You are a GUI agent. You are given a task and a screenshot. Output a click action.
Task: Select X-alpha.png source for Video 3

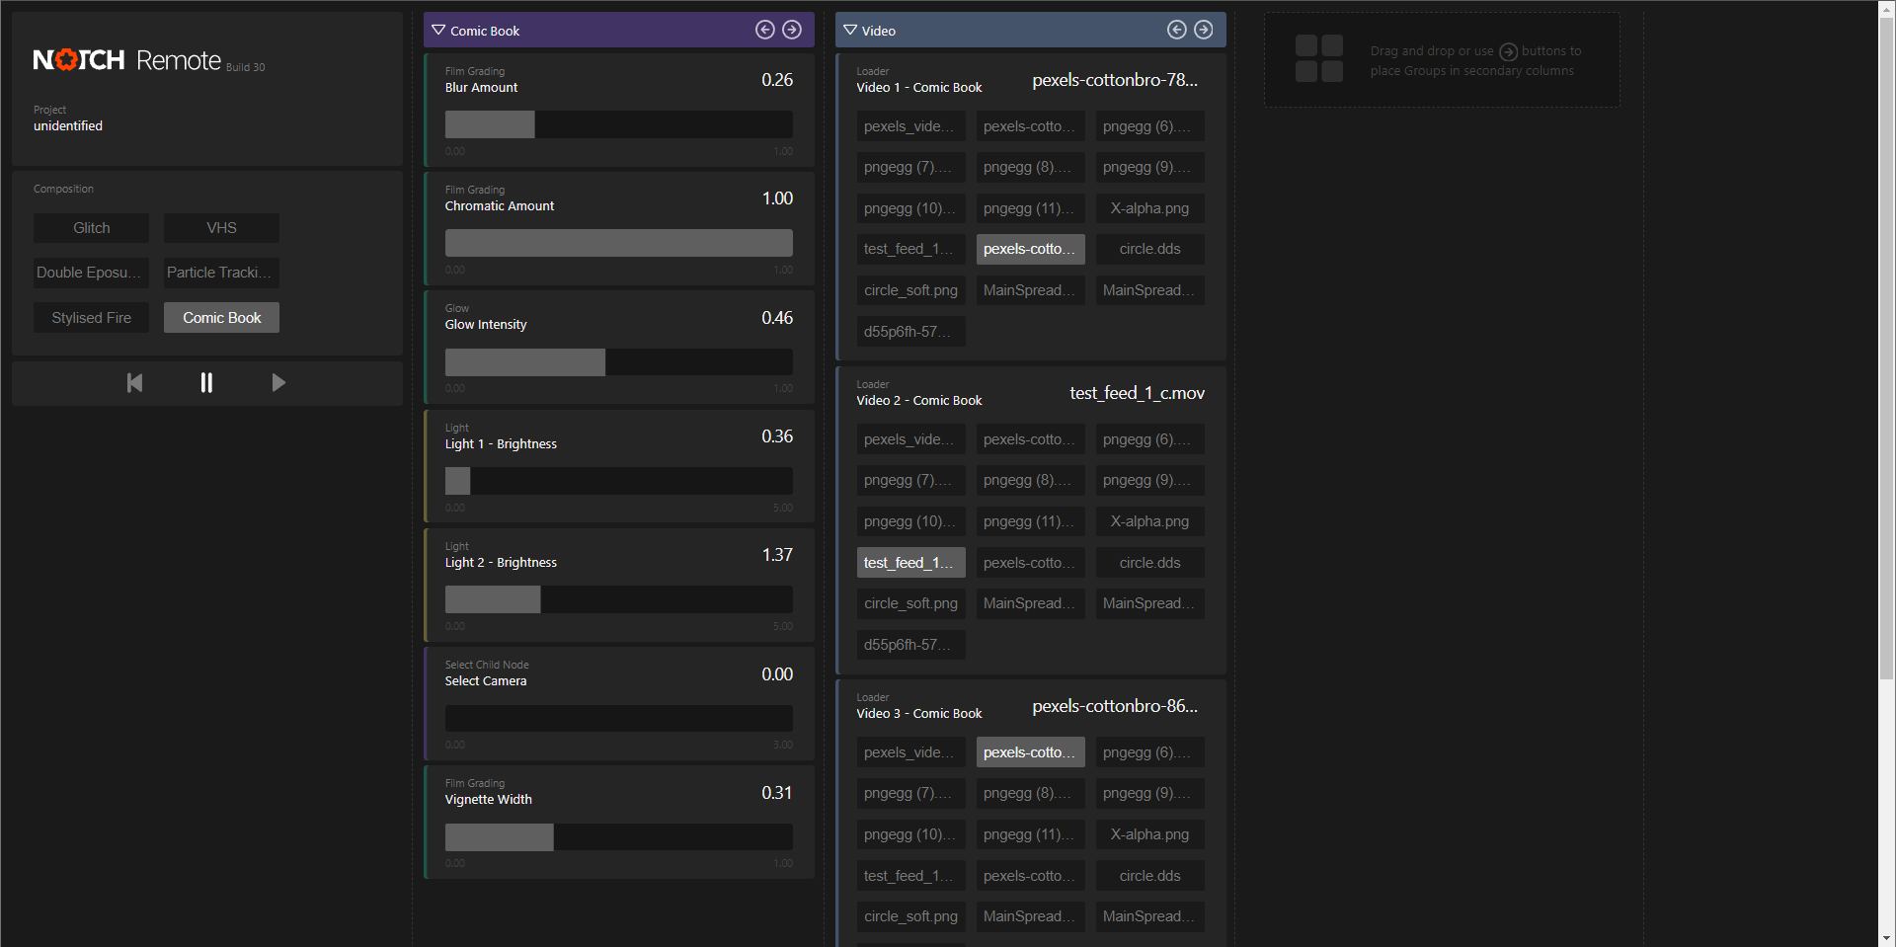1148,833
